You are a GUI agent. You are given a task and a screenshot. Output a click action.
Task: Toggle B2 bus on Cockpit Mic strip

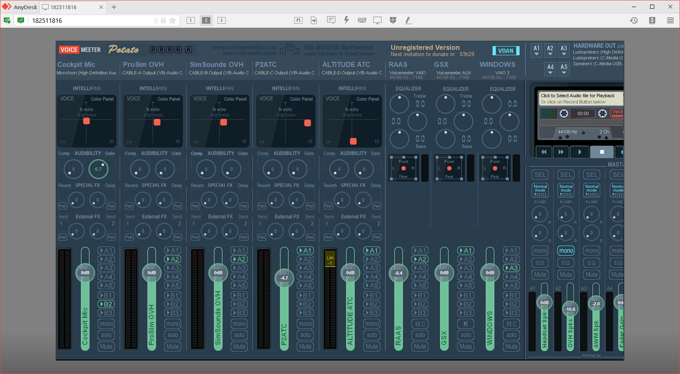[x=106, y=304]
